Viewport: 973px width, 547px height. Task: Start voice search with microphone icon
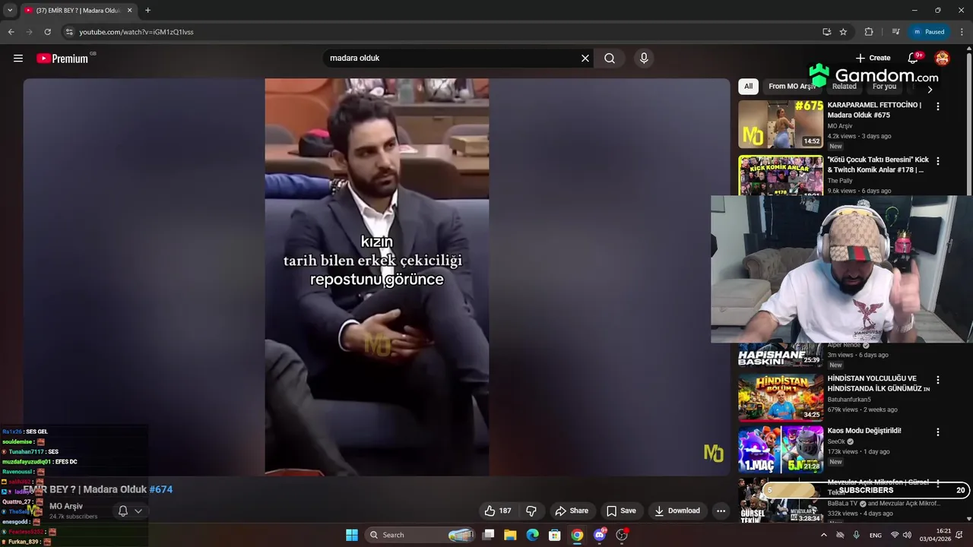[644, 58]
